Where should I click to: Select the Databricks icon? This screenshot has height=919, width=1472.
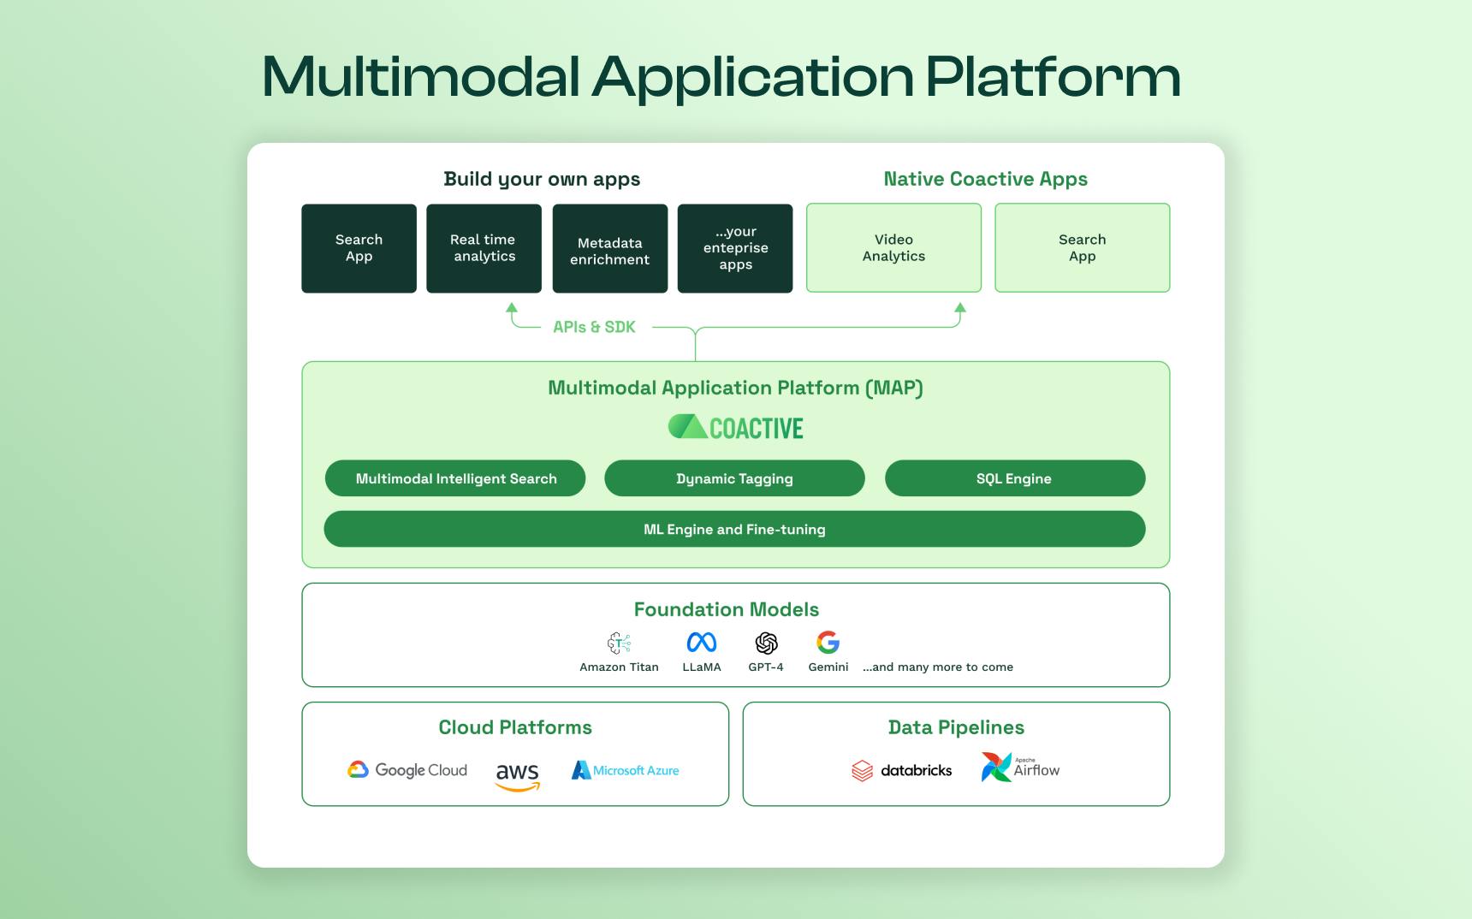[x=901, y=769]
